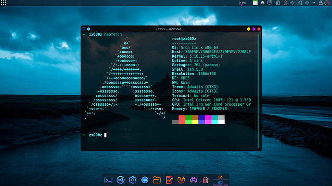This screenshot has width=332, height=186.
Task: Maximize Konsole with the purple button
Action: (254, 29)
